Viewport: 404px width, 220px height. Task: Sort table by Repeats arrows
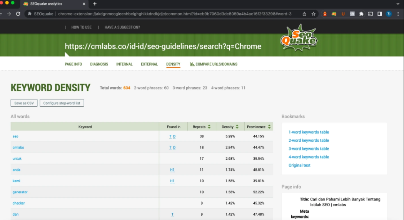209,127
